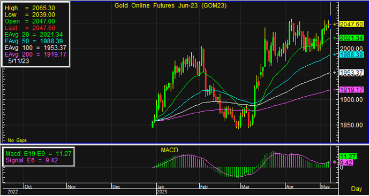Click the Day interval label
The image size is (370, 196).
coord(357,189)
